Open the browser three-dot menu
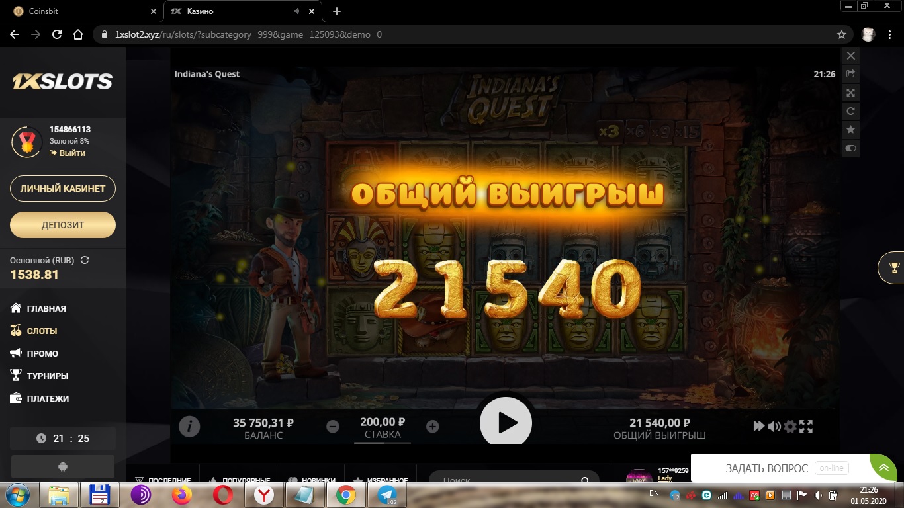This screenshot has height=508, width=904. click(x=889, y=34)
